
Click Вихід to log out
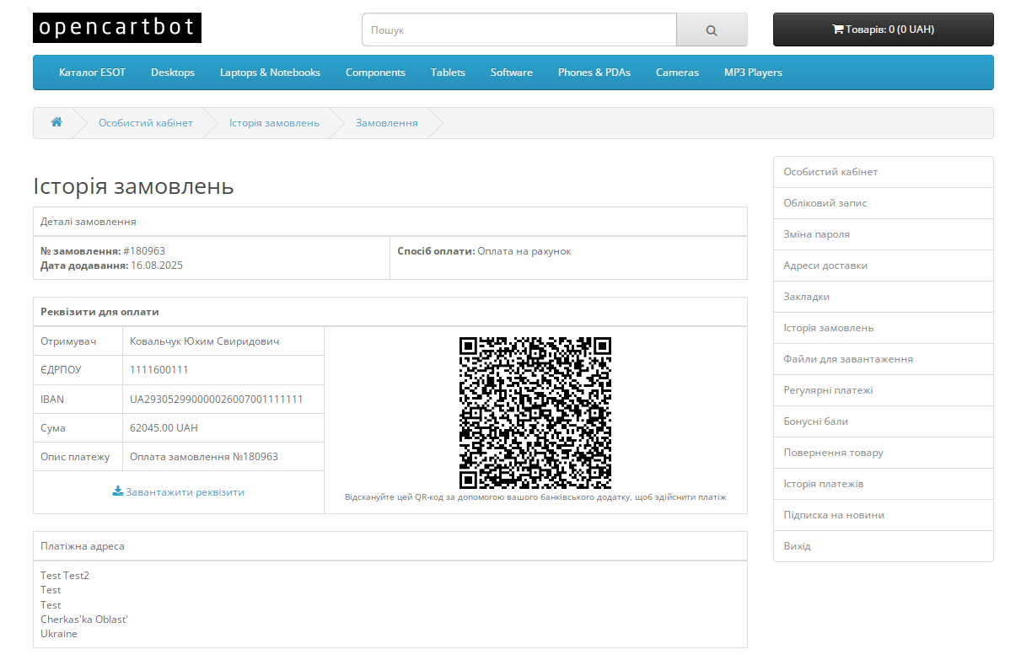pyautogui.click(x=883, y=546)
